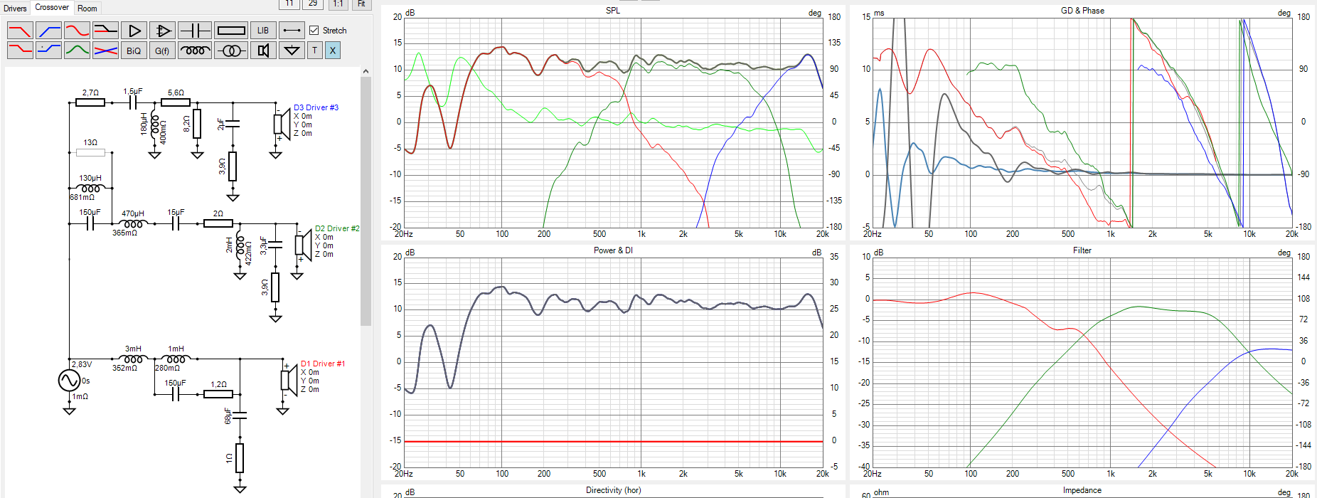This screenshot has height=498, width=1317.
Task: Switch to the Drivers tab
Action: tap(15, 9)
